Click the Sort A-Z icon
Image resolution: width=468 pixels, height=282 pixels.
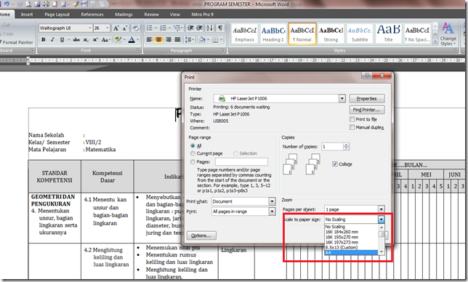pyautogui.click(x=209, y=28)
